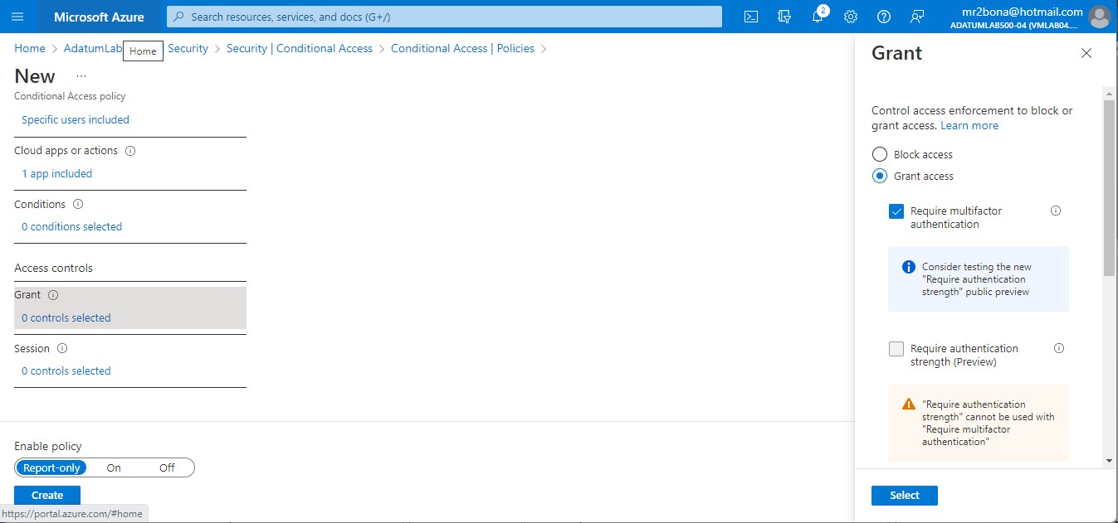Click the Access controls heading
1118x523 pixels.
pos(54,269)
